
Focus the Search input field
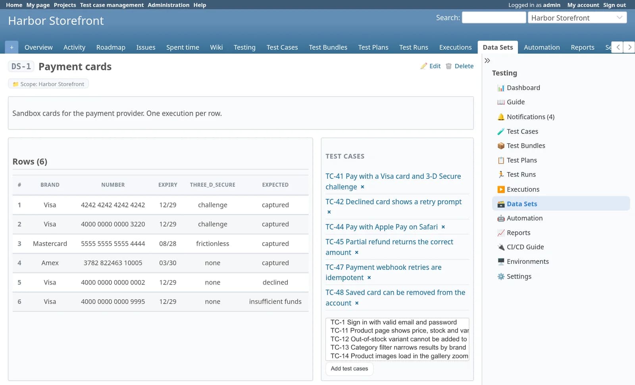click(494, 17)
